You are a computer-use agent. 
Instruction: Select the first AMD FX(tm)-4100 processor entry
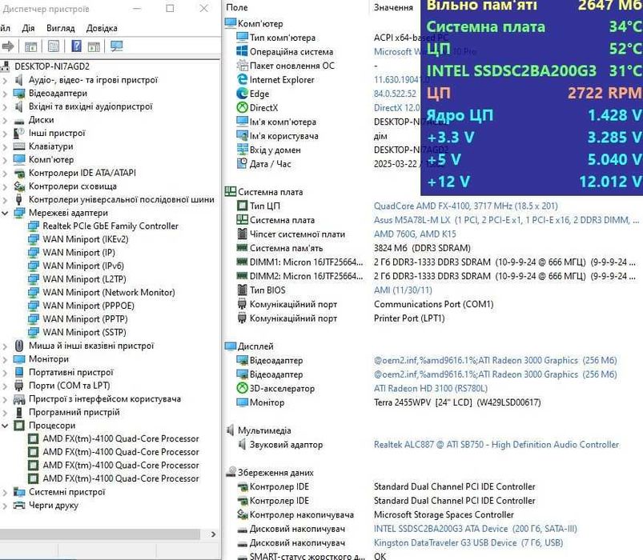coord(121,438)
